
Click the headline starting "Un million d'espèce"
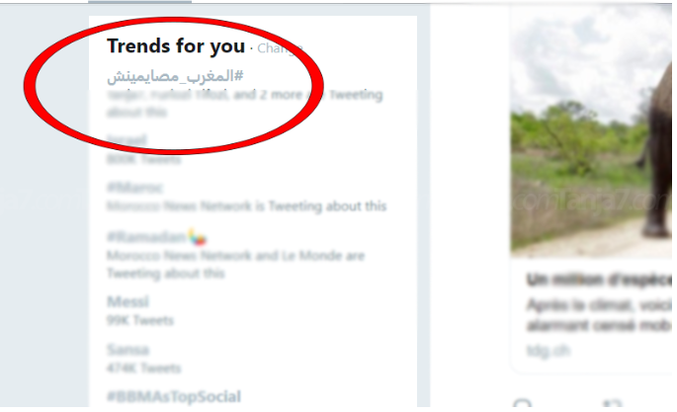click(x=593, y=278)
